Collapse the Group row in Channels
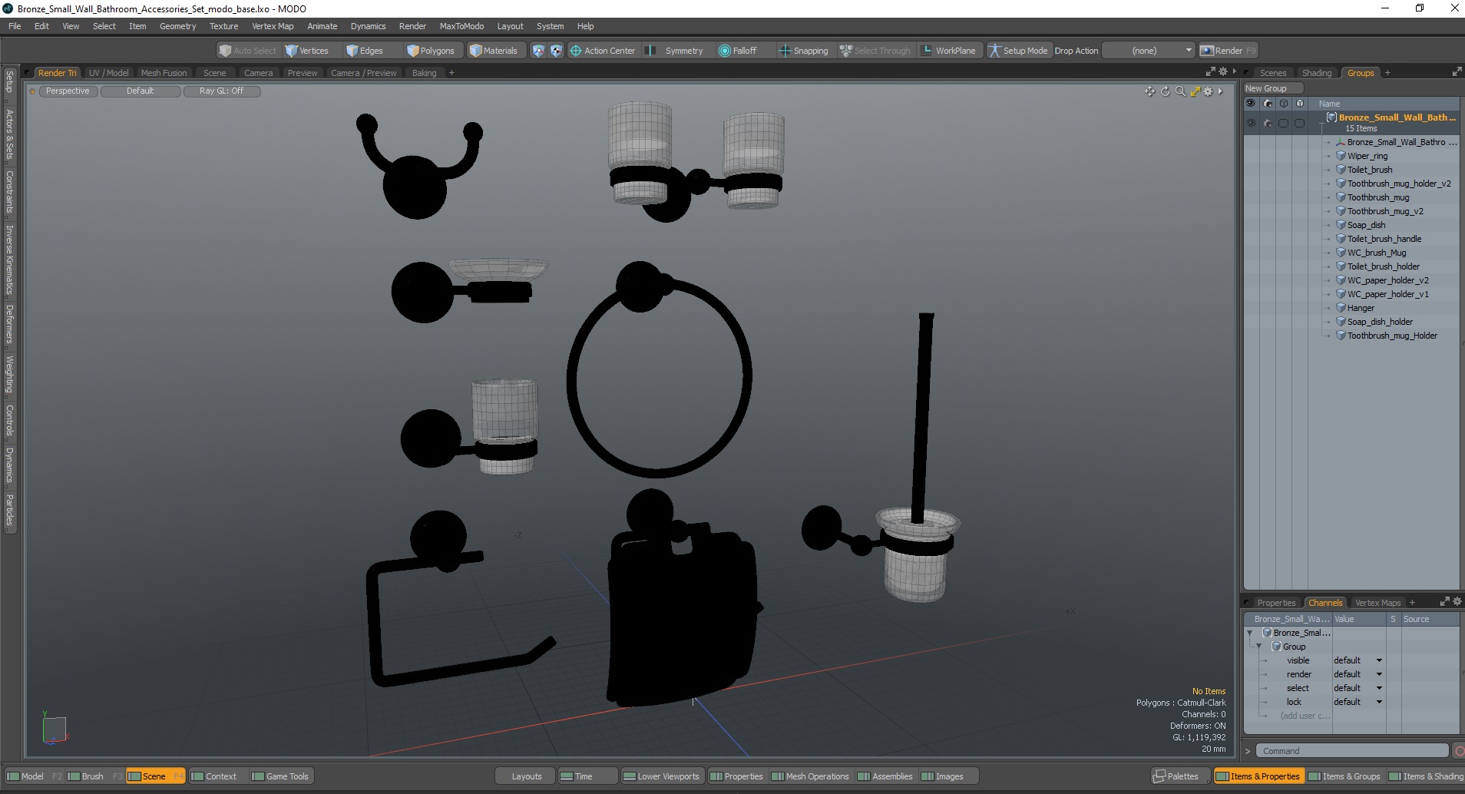The width and height of the screenshot is (1465, 794). pyautogui.click(x=1258, y=647)
